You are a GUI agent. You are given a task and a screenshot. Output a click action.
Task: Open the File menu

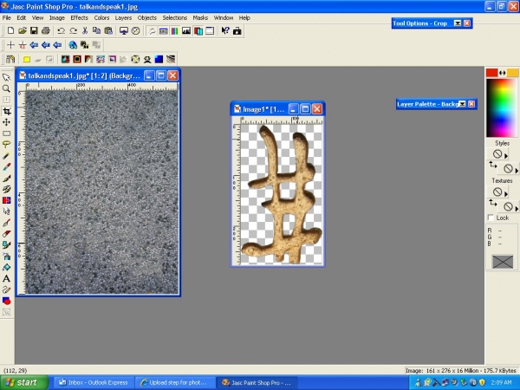tap(6, 18)
